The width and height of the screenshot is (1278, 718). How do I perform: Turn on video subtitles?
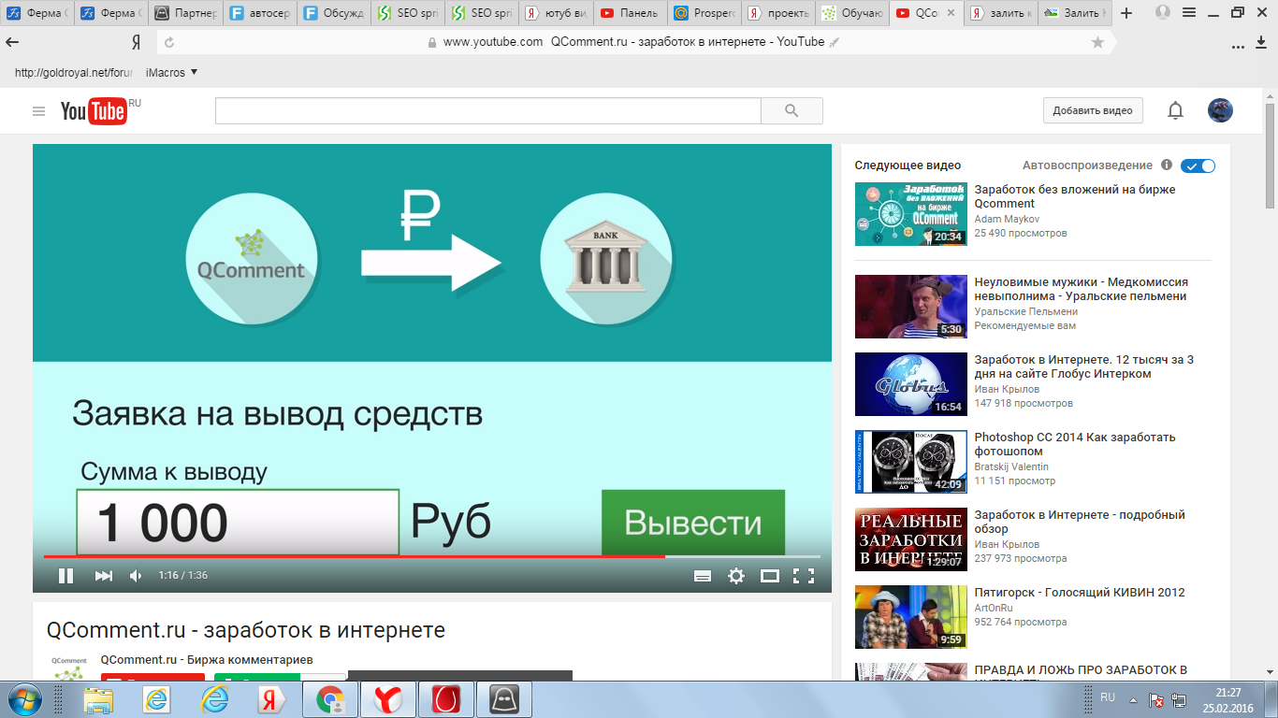[x=703, y=576]
